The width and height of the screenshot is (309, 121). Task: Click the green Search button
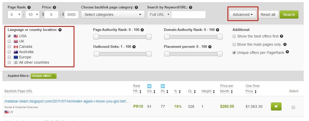pyautogui.click(x=289, y=15)
